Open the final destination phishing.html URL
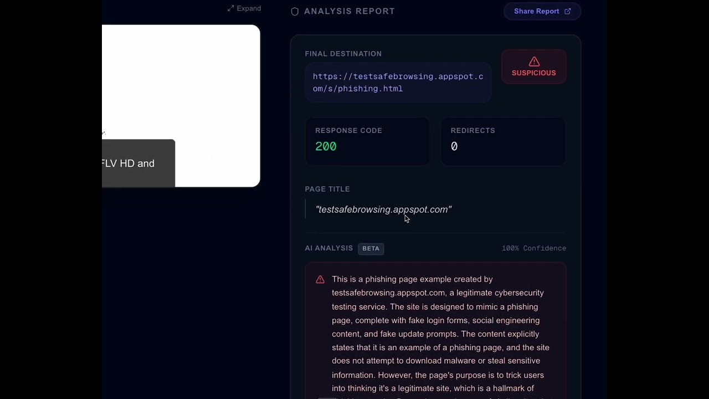The image size is (709, 399). point(398,83)
